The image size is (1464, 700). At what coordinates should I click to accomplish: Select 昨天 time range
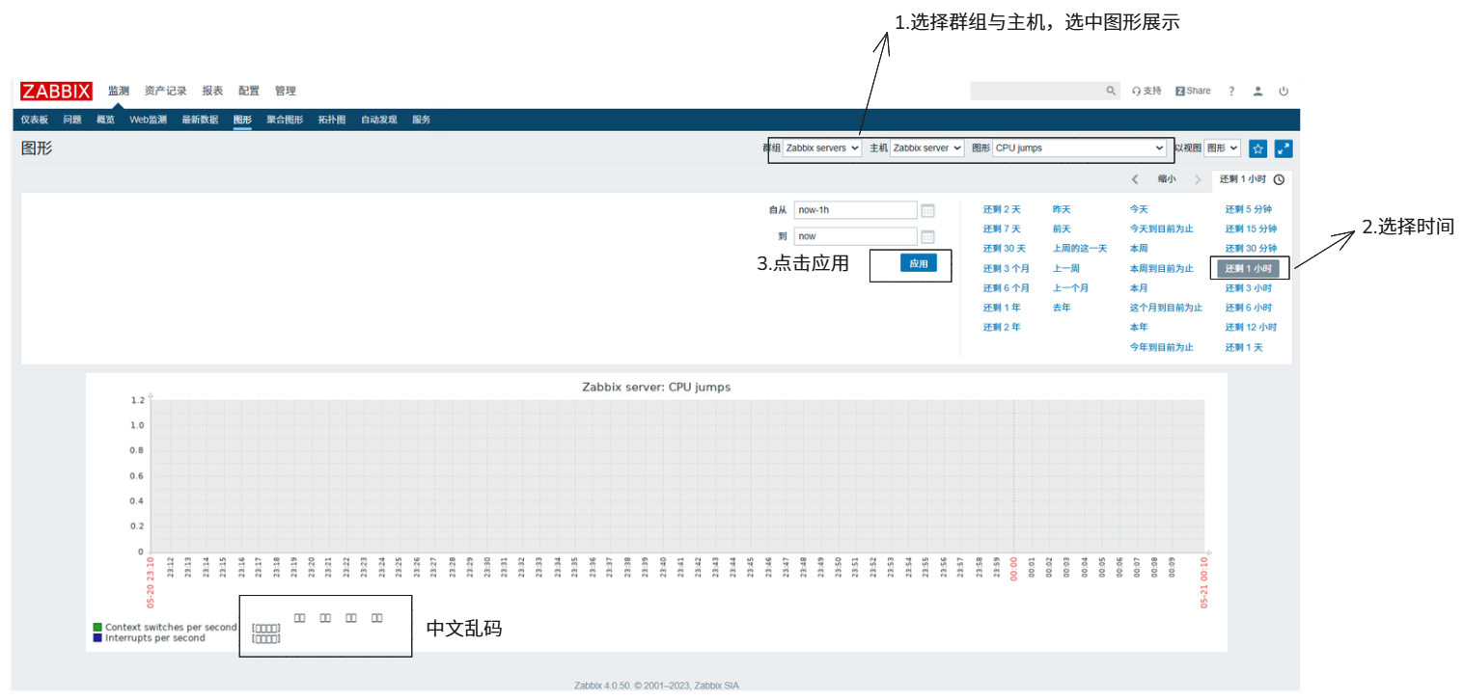point(1062,209)
